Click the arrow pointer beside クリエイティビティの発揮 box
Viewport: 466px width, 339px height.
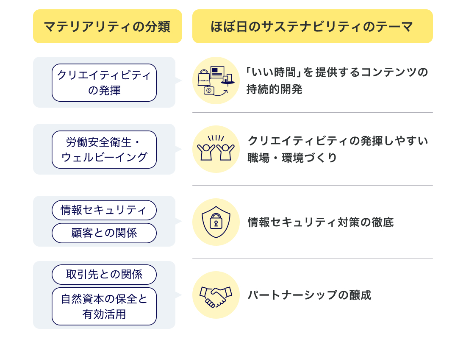(x=179, y=81)
